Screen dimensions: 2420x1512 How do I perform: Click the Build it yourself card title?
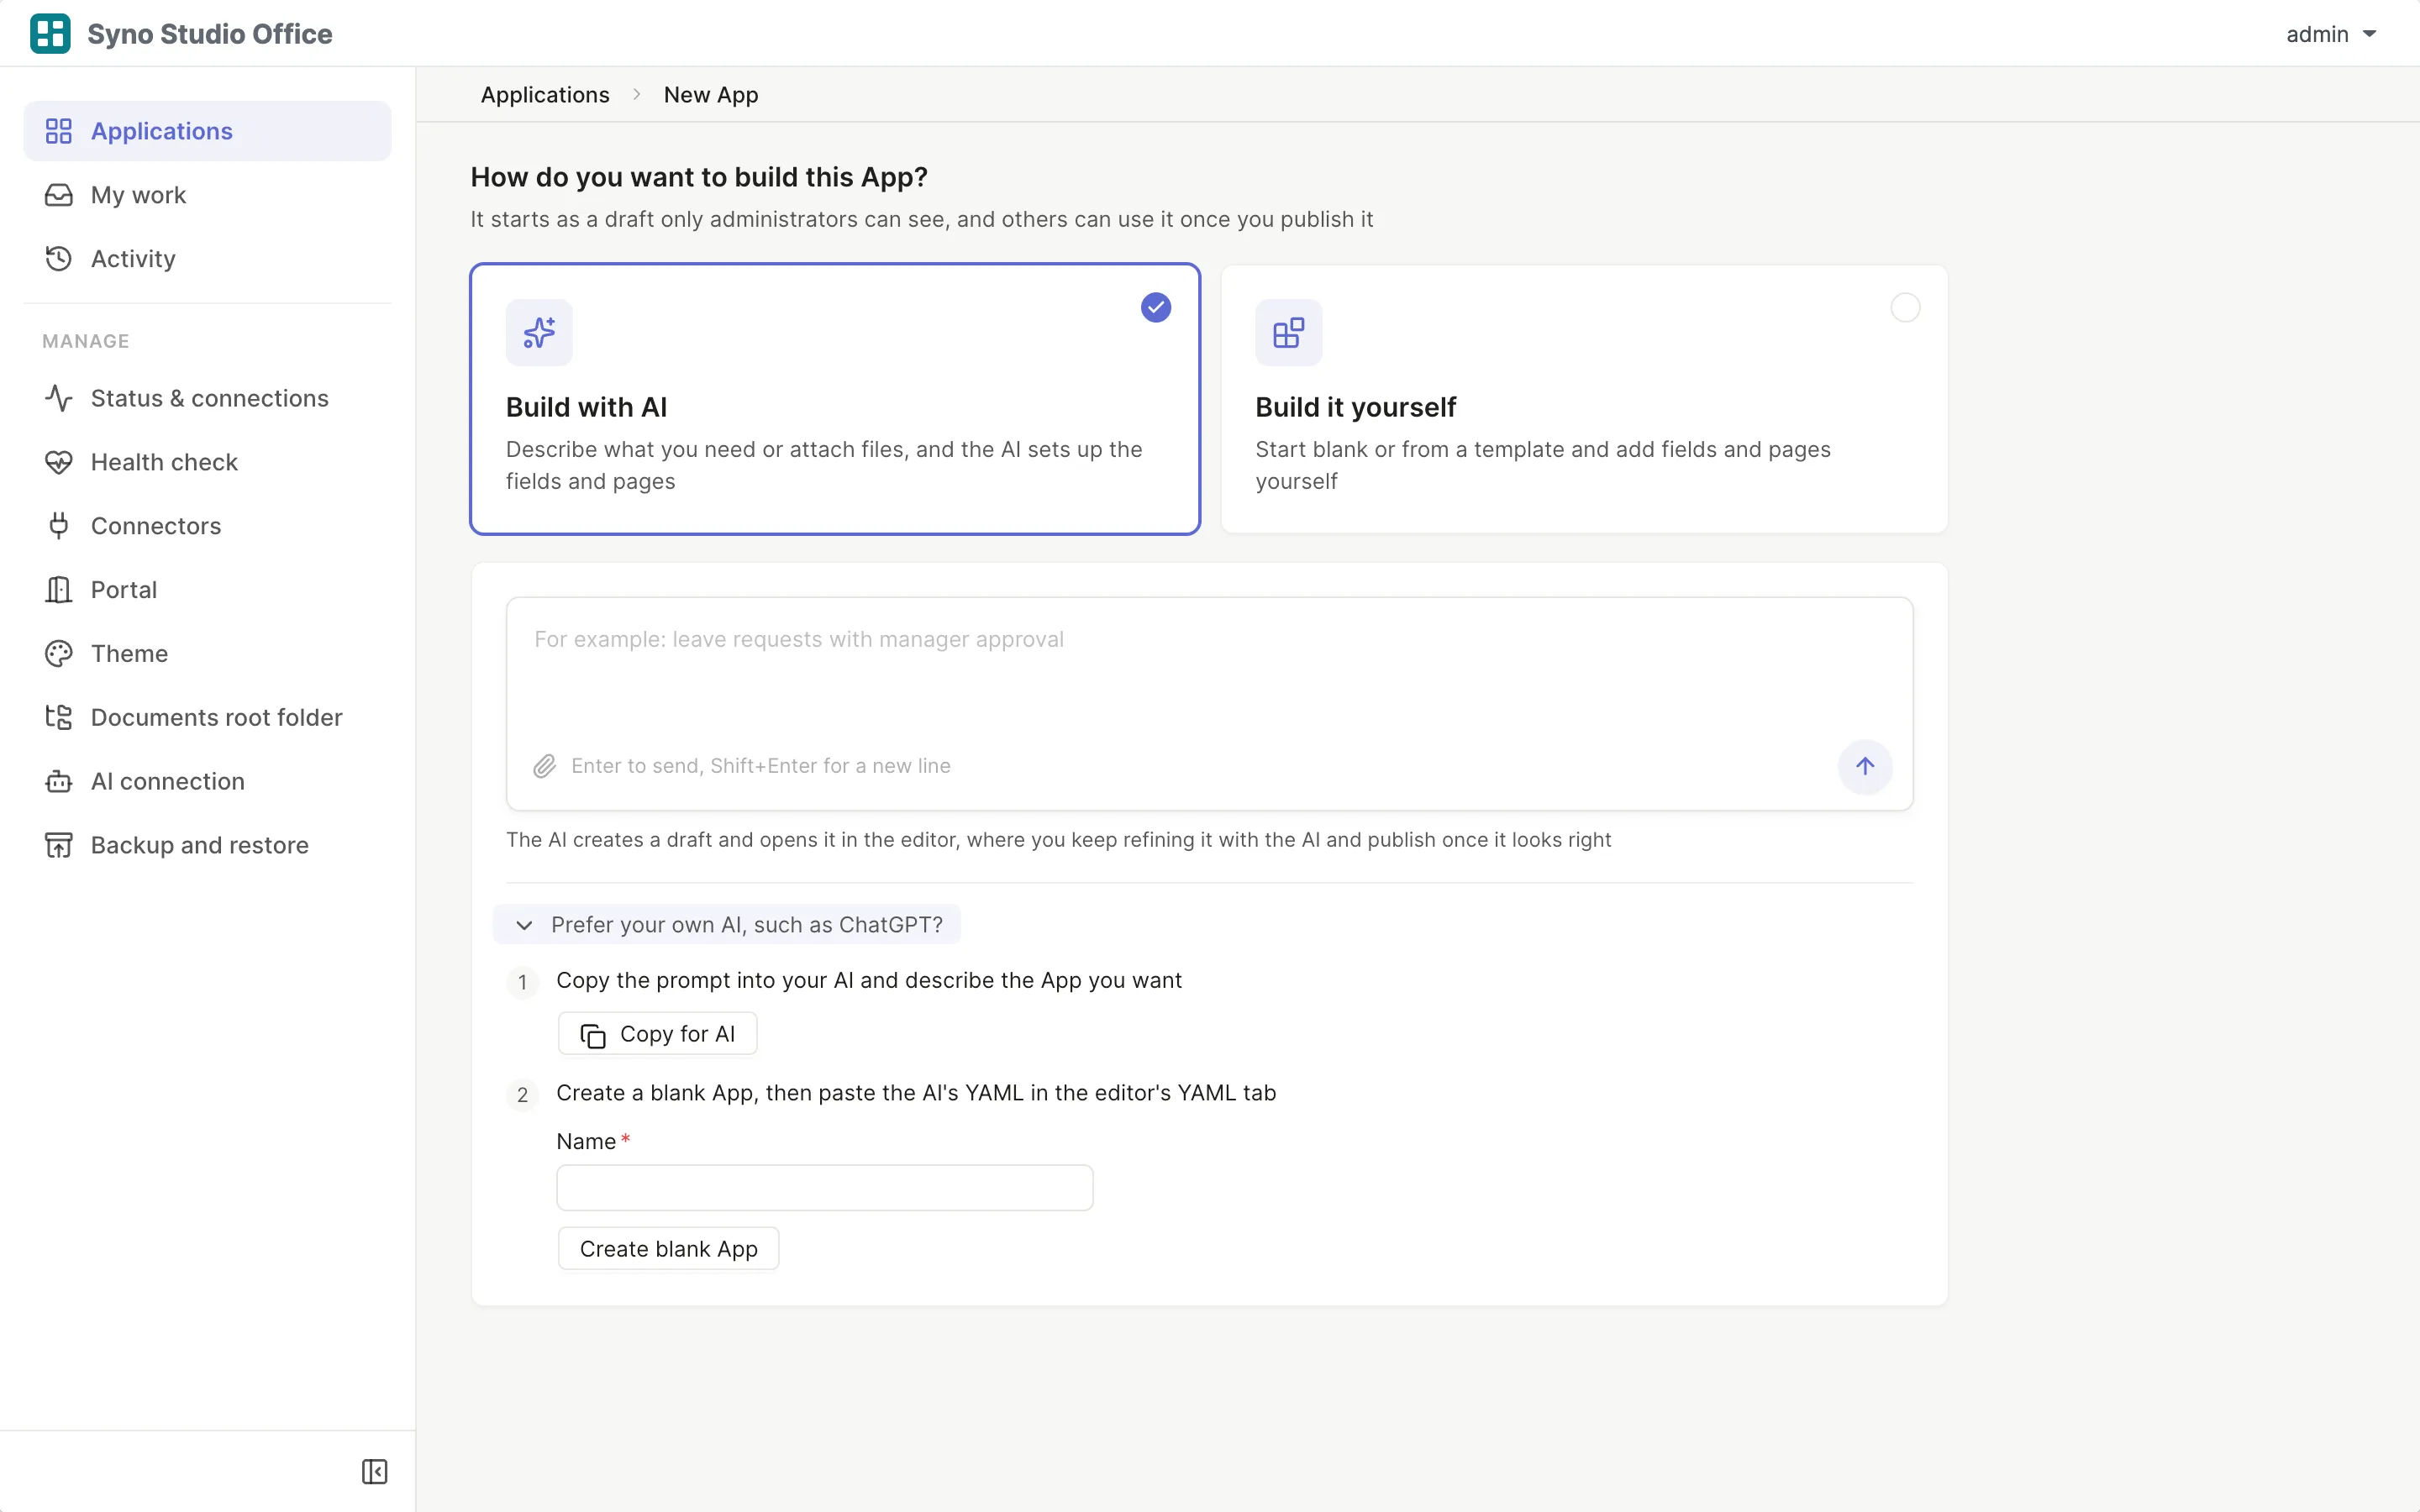1355,407
